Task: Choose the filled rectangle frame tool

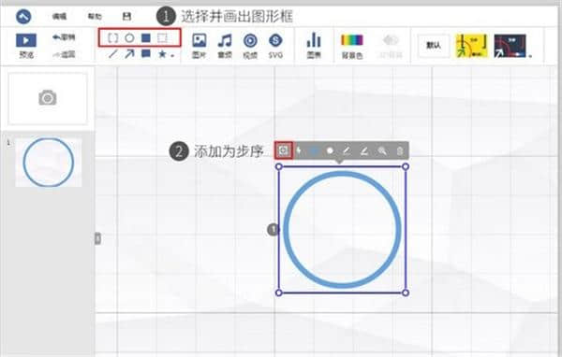Action: [x=145, y=37]
